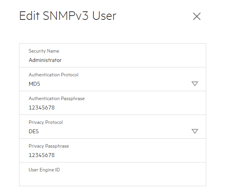Click the Privacy Passphrase label
The width and height of the screenshot is (228, 194).
pos(49,146)
